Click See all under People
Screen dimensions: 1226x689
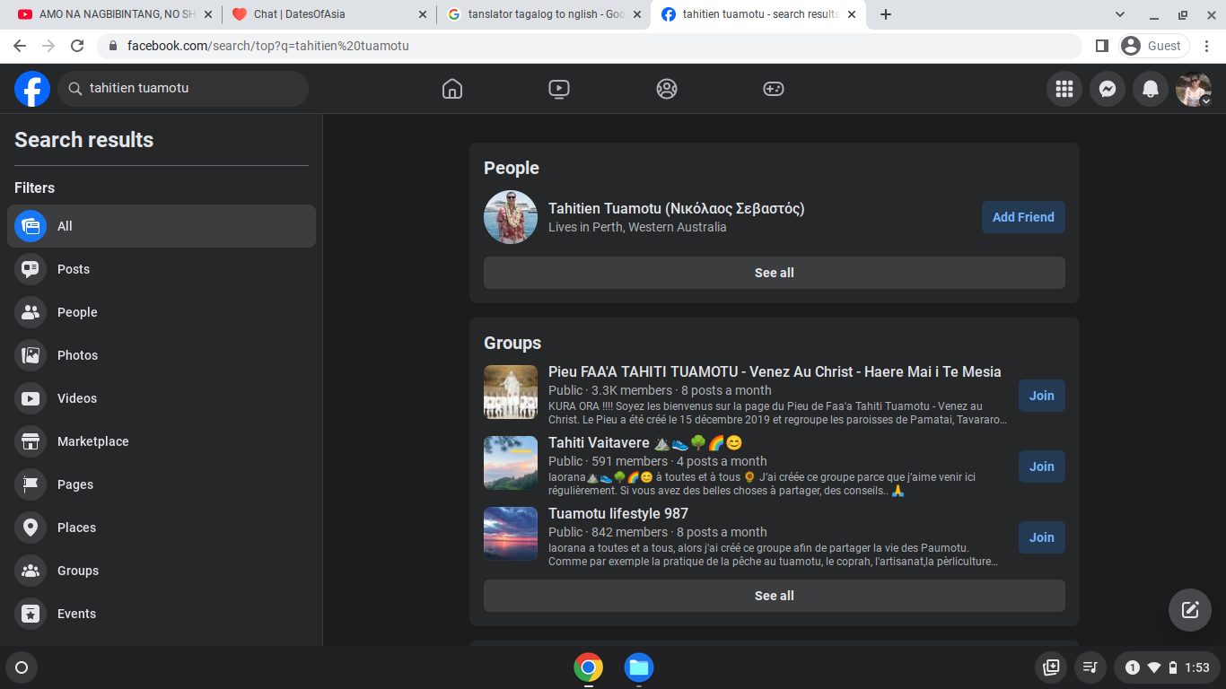(x=775, y=273)
